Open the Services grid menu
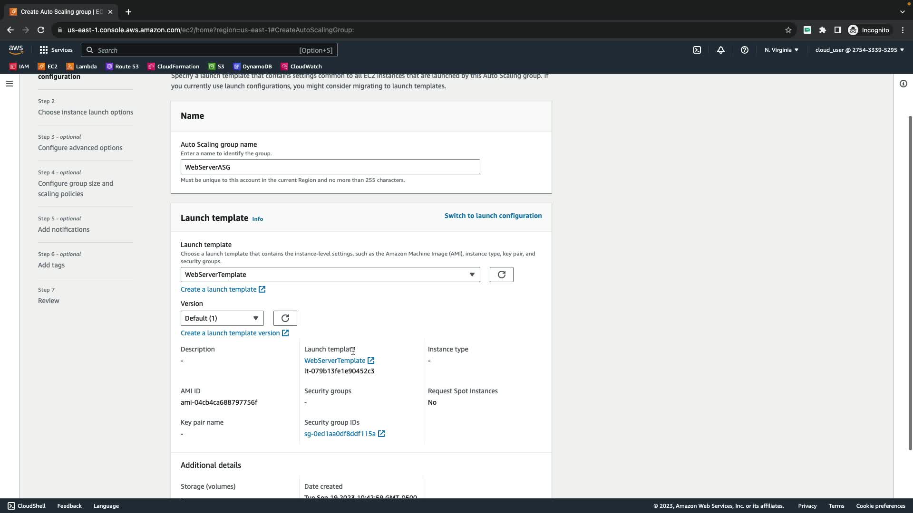913x513 pixels. [x=56, y=50]
